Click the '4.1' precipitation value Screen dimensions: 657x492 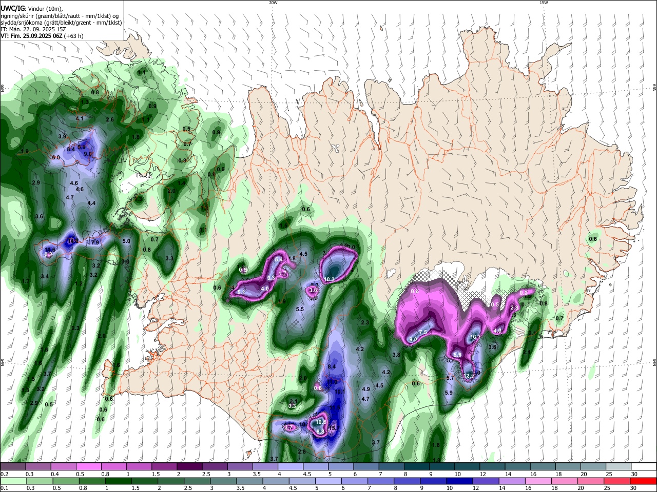click(x=80, y=118)
